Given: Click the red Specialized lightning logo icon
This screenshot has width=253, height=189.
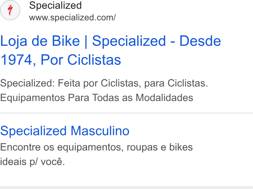Looking at the screenshot, I should coord(10,10).
